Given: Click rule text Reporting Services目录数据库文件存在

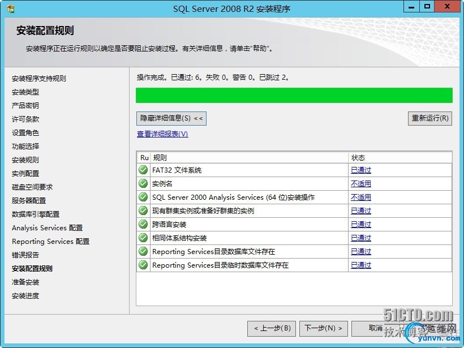Looking at the screenshot, I should coord(213,252).
